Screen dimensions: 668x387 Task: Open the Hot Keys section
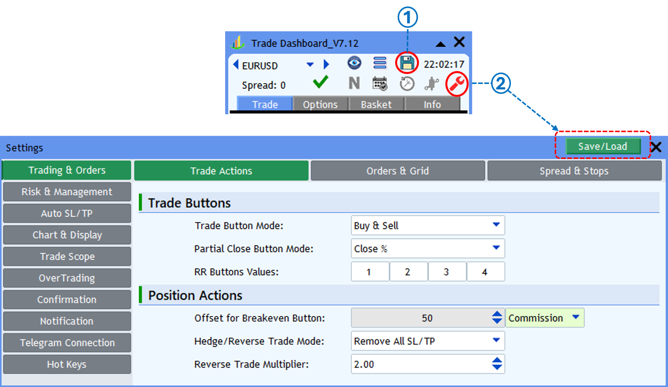tap(67, 364)
